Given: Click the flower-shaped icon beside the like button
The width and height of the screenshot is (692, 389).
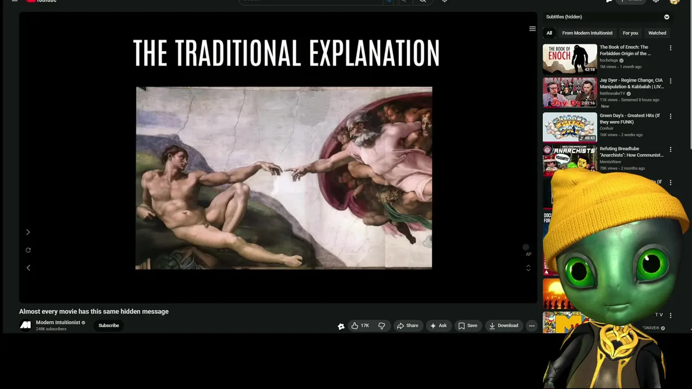Looking at the screenshot, I should click(341, 326).
